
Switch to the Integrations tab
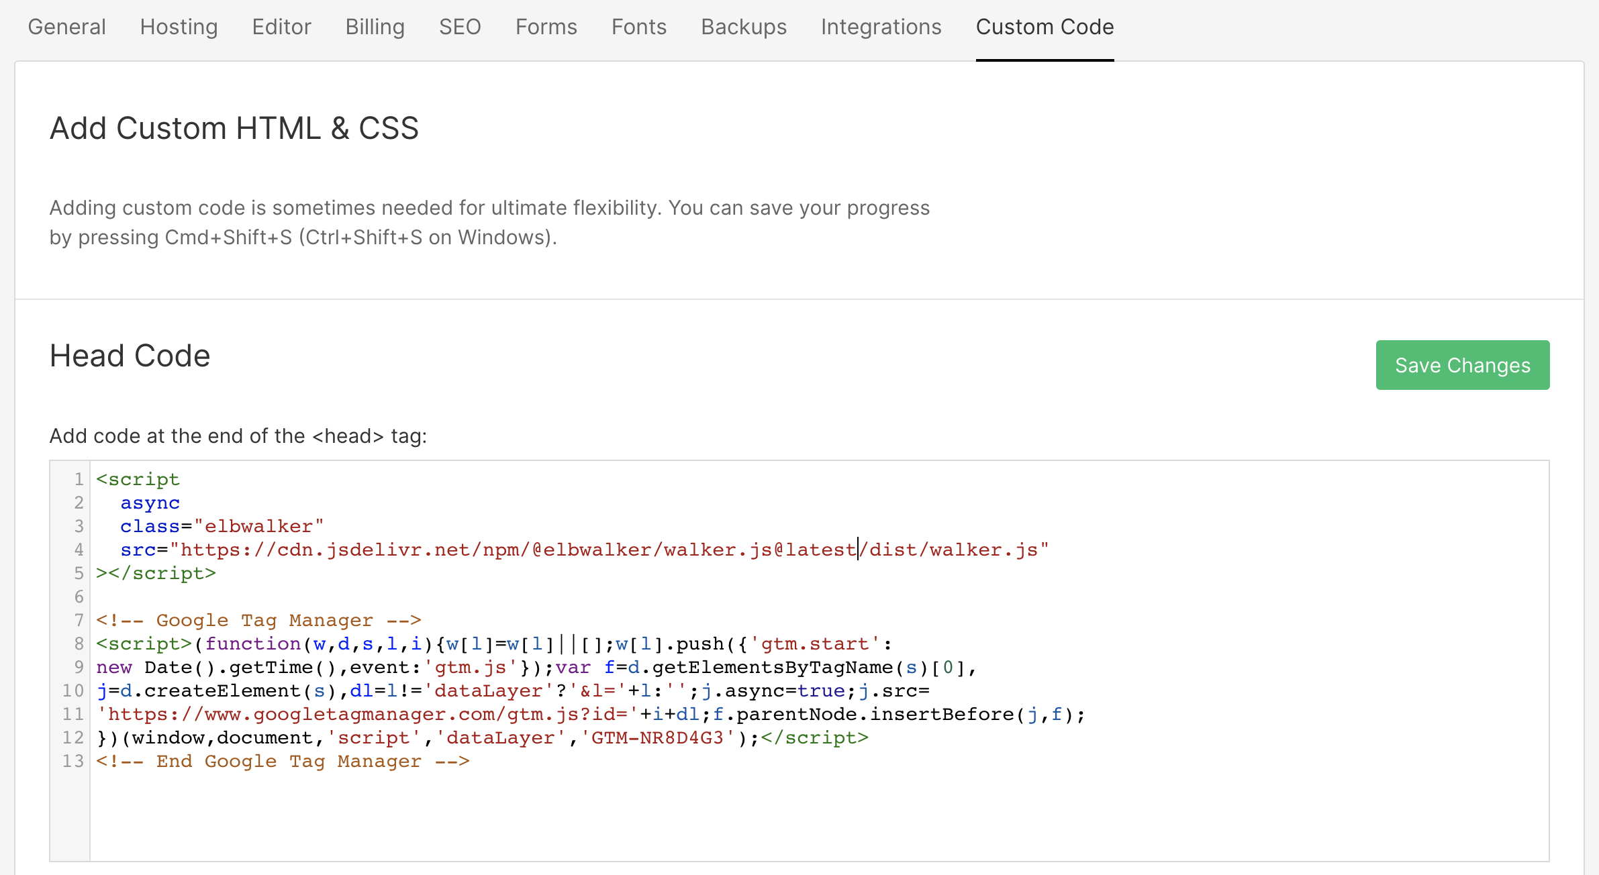(881, 27)
